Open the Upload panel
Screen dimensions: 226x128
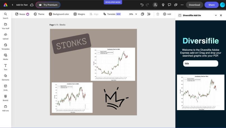click(x=6, y=36)
